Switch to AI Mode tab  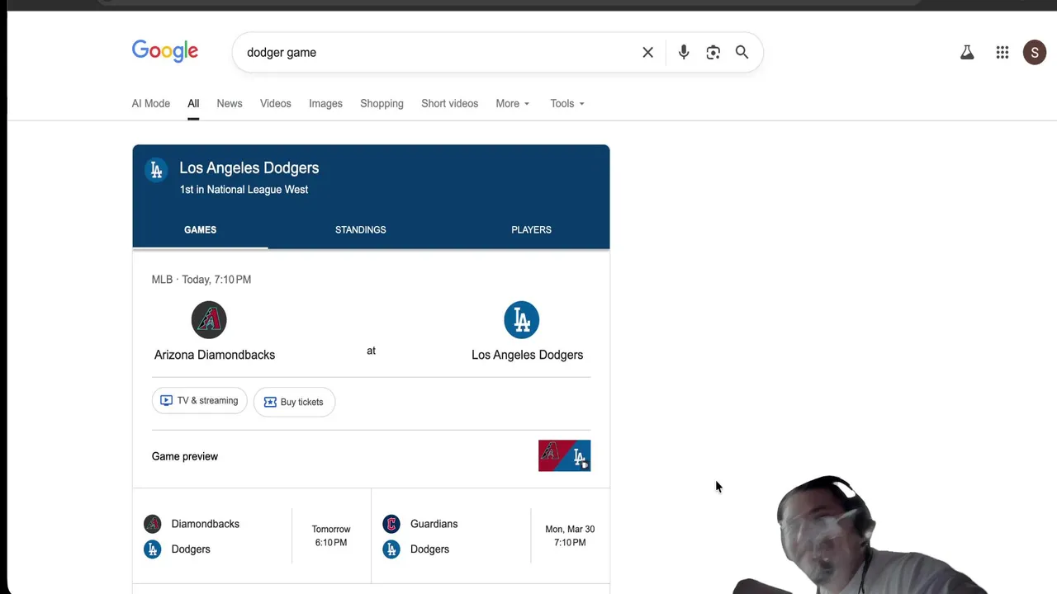(x=151, y=104)
